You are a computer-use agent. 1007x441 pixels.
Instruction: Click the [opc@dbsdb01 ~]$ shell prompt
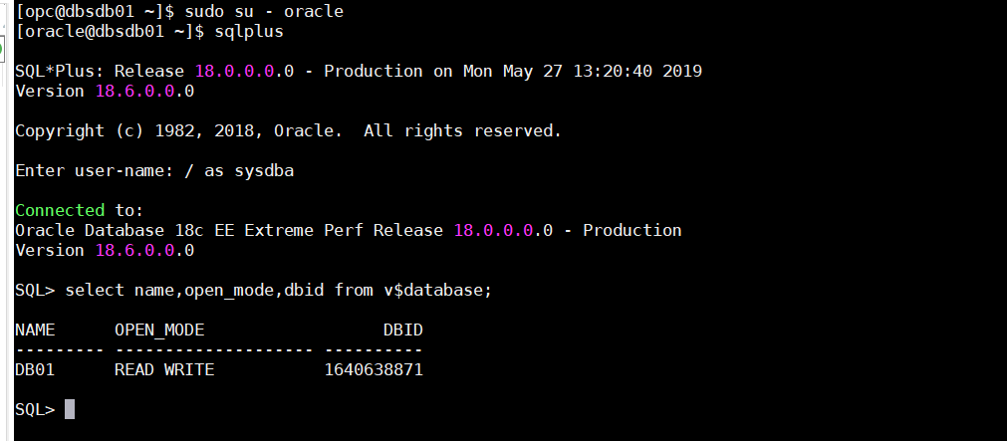coord(95,12)
